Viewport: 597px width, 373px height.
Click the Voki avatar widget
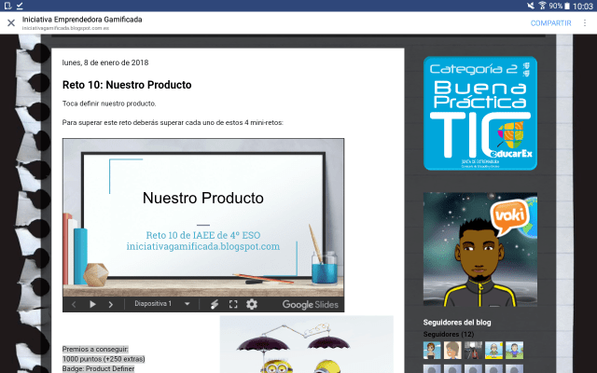coord(480,249)
